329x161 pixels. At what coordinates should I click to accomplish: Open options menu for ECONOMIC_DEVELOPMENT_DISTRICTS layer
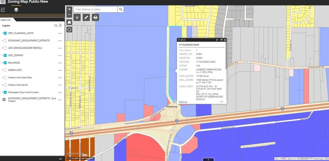pyautogui.click(x=60, y=41)
